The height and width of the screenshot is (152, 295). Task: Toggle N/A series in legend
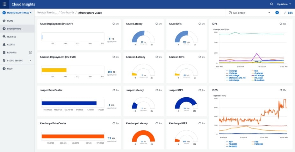point(255,71)
